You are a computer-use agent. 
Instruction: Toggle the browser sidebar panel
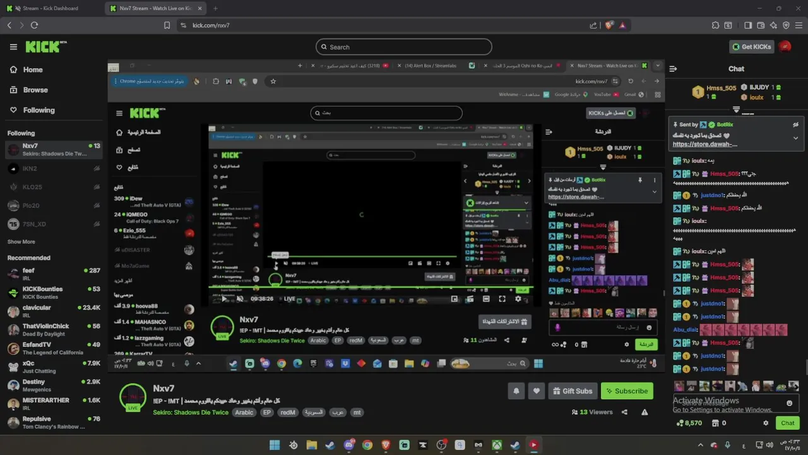748,25
